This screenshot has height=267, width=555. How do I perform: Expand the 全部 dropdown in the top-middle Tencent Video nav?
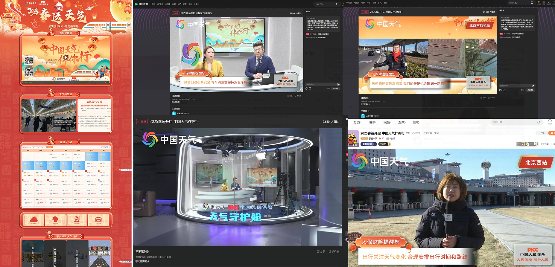pyautogui.click(x=196, y=4)
